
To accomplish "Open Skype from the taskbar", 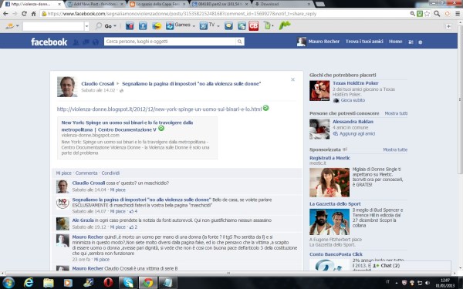I will (x=128, y=283).
